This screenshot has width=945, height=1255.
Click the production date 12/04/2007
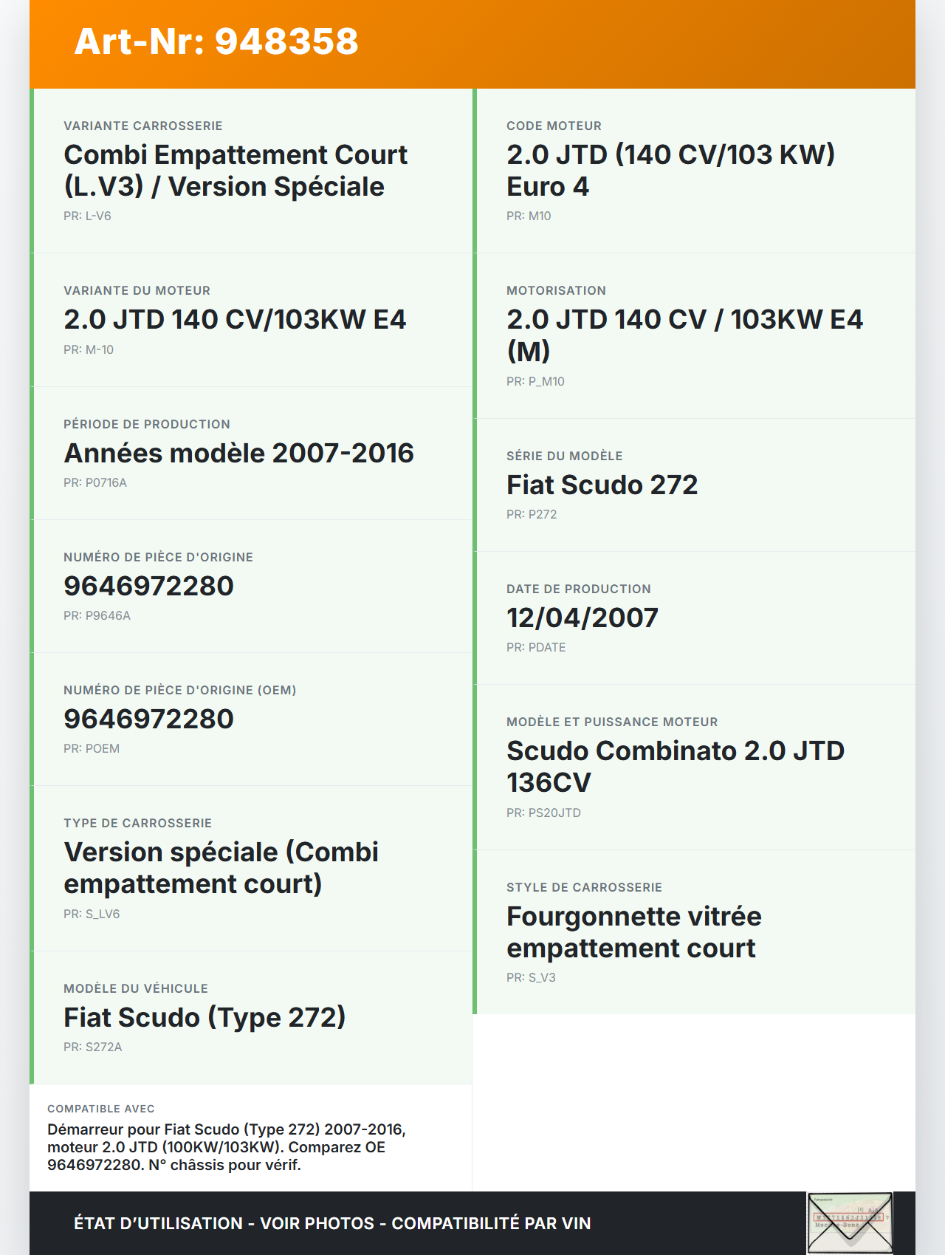tap(582, 618)
